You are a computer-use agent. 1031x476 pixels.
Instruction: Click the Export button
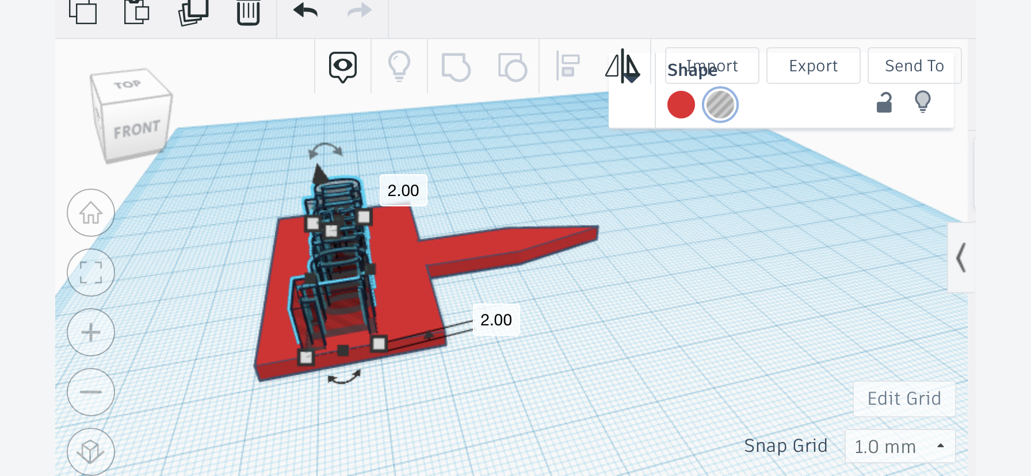(x=814, y=66)
